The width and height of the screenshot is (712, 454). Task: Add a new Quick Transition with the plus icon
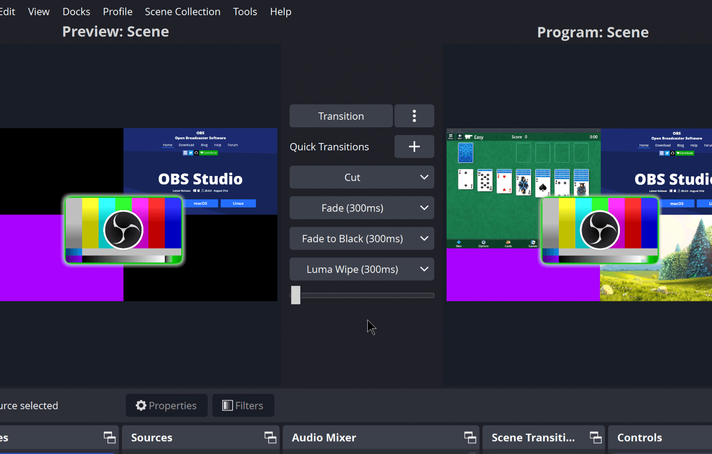coord(414,146)
